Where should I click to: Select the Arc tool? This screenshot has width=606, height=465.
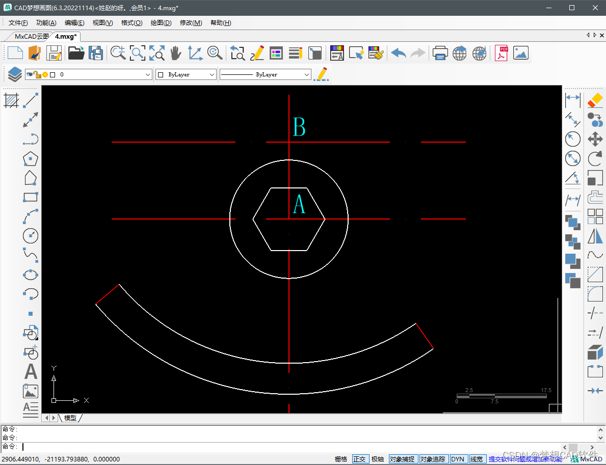(x=31, y=216)
